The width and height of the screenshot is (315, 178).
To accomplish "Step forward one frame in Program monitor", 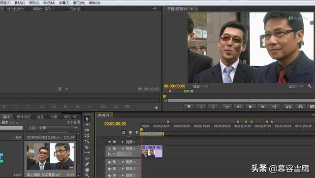I will (x=262, y=107).
